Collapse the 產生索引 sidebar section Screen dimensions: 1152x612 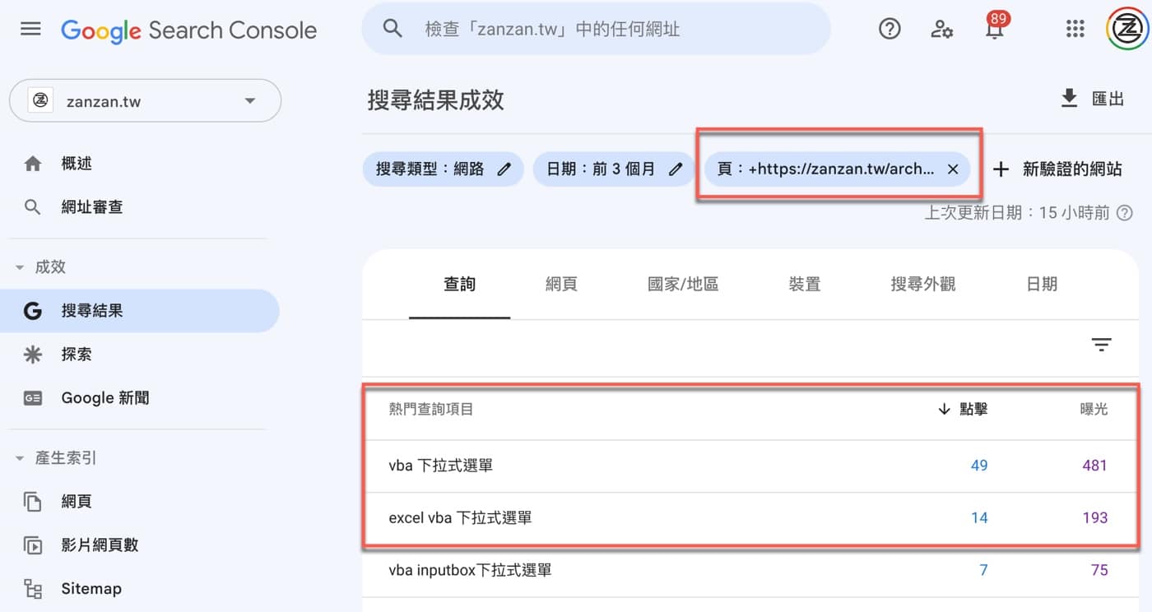coord(21,458)
